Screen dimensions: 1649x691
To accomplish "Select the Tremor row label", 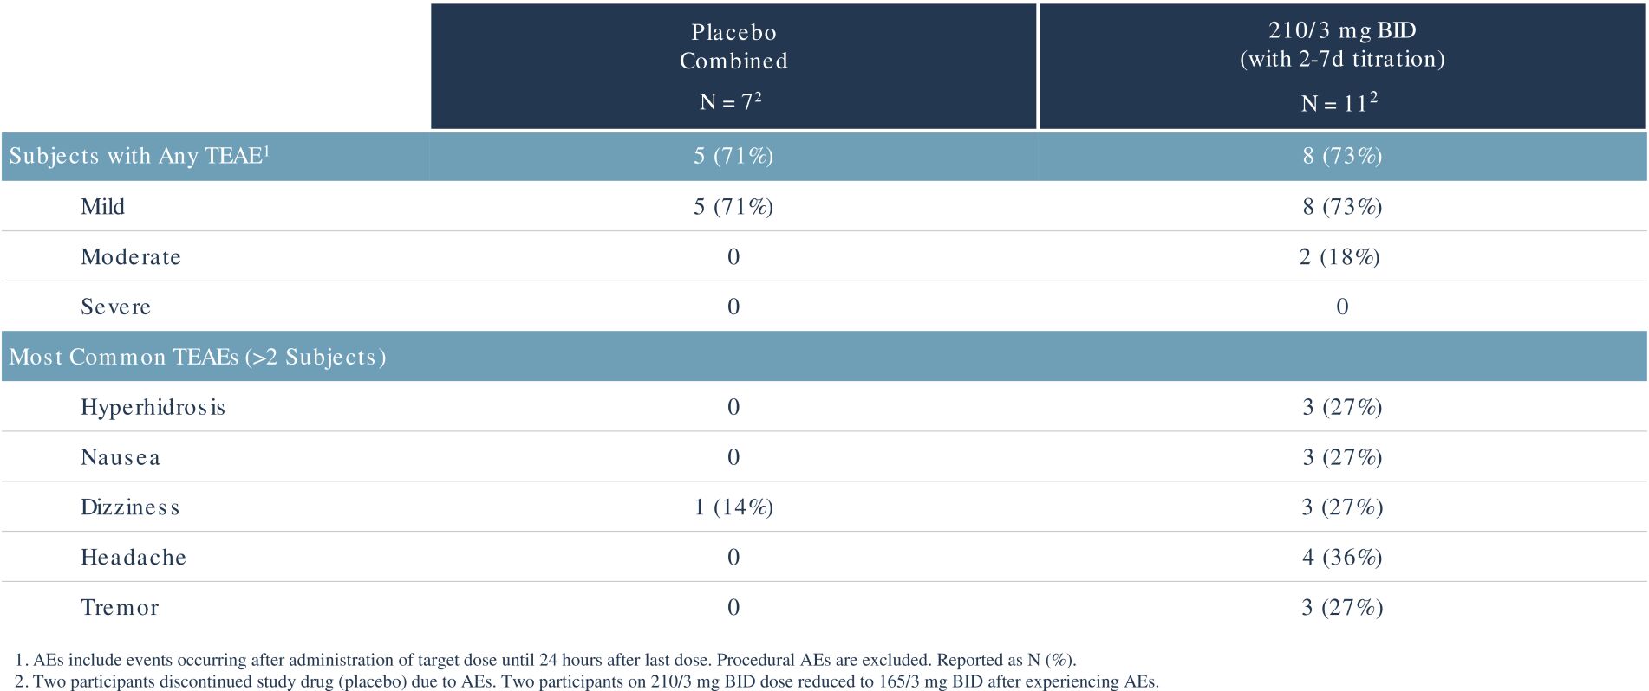I will (x=120, y=608).
